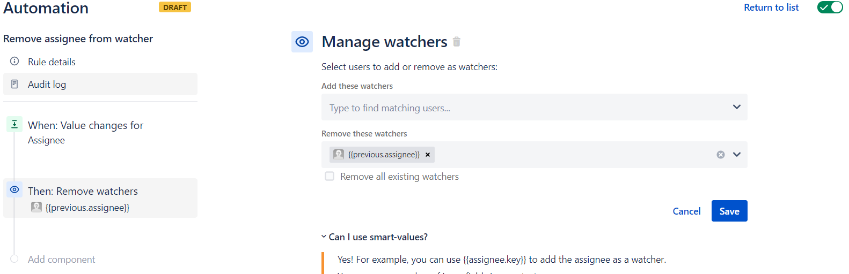Focus the Type to find matching users field
The width and height of the screenshot is (849, 274).
point(534,107)
